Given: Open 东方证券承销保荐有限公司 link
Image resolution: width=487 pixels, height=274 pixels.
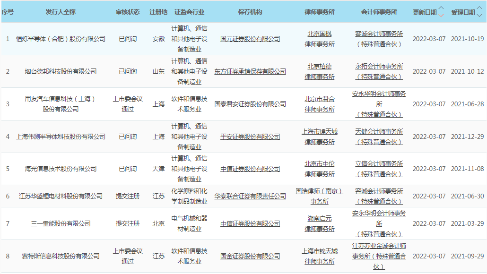Looking at the screenshot, I should (x=250, y=71).
